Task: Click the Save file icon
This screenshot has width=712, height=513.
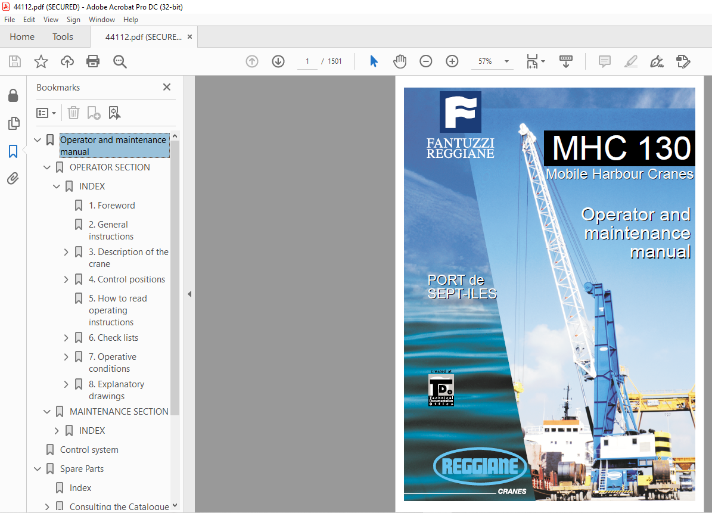Action: coord(15,61)
